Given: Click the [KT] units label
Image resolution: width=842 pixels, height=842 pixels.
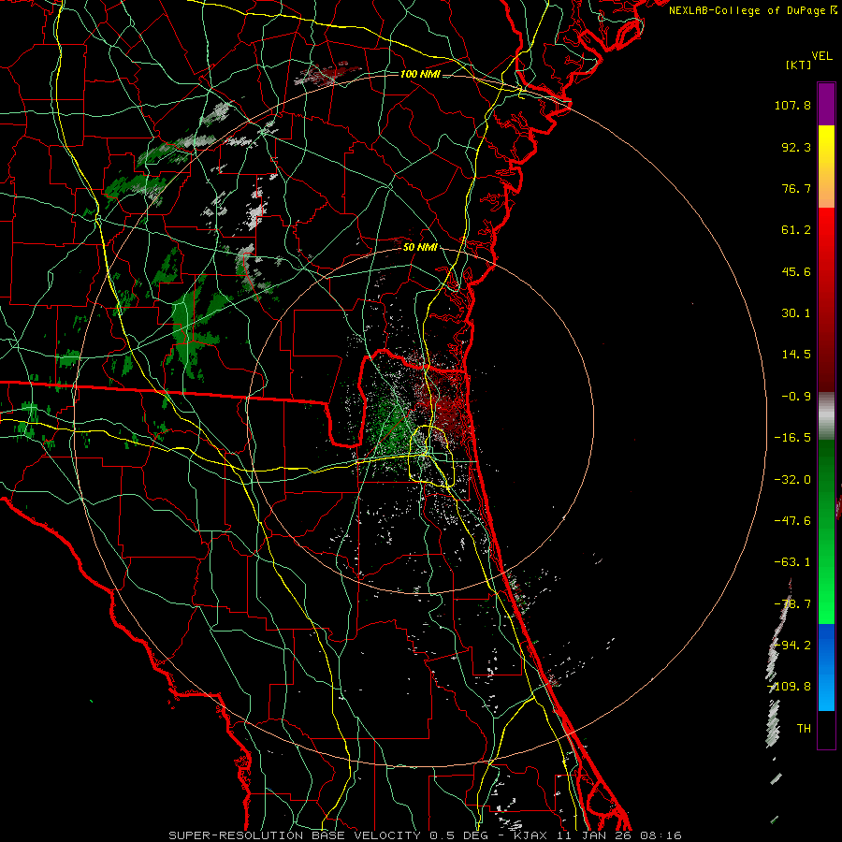Looking at the screenshot, I should click(x=799, y=65).
